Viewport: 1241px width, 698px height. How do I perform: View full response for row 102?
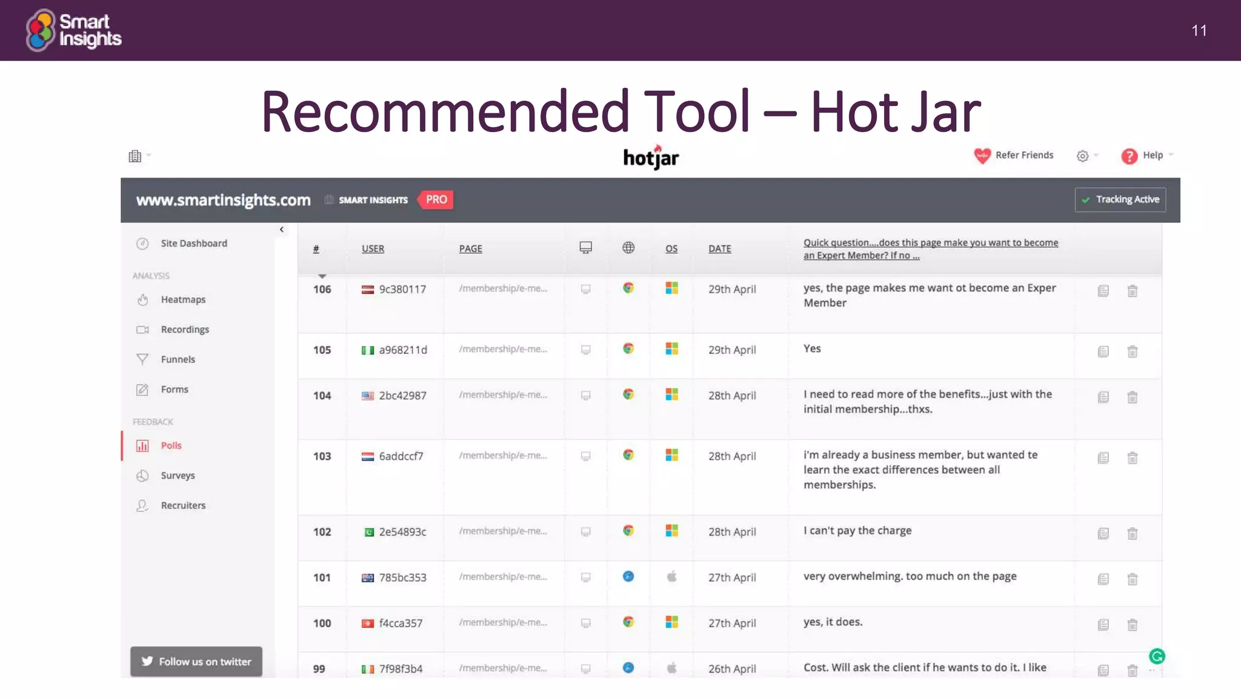(1103, 534)
